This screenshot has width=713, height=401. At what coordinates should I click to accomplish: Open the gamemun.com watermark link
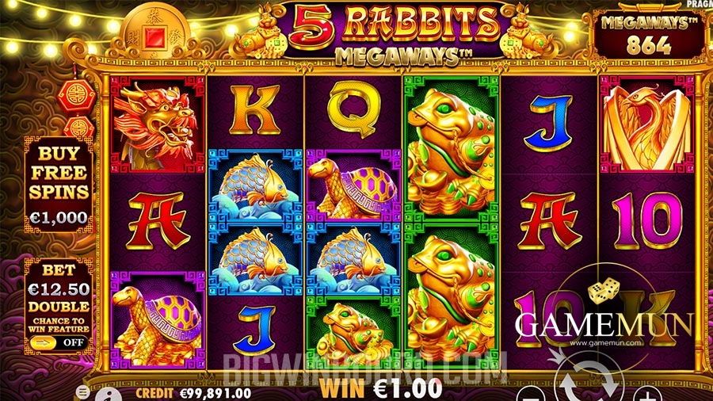(x=605, y=343)
